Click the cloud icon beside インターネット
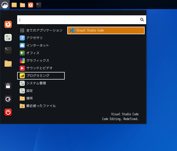 point(22,46)
